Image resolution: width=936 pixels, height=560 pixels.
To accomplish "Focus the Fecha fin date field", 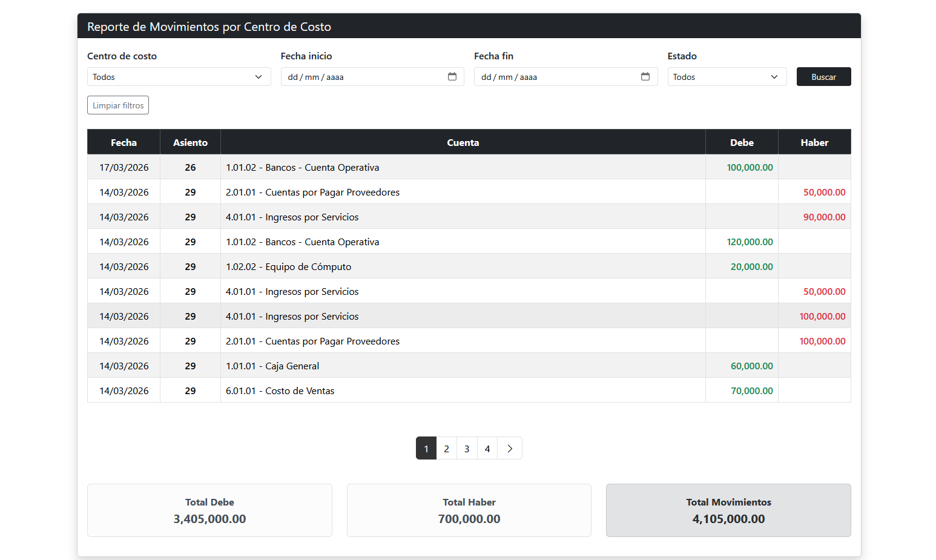I will 557,77.
